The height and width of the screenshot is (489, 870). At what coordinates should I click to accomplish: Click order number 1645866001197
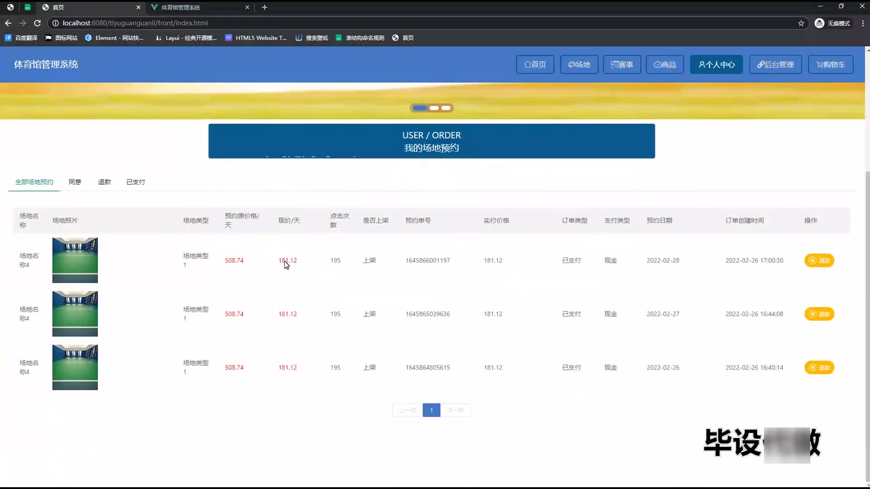[x=428, y=260]
